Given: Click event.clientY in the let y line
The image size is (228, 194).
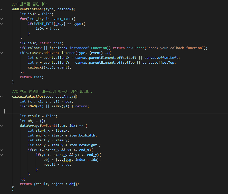Looking at the screenshot, I should 56,63.
